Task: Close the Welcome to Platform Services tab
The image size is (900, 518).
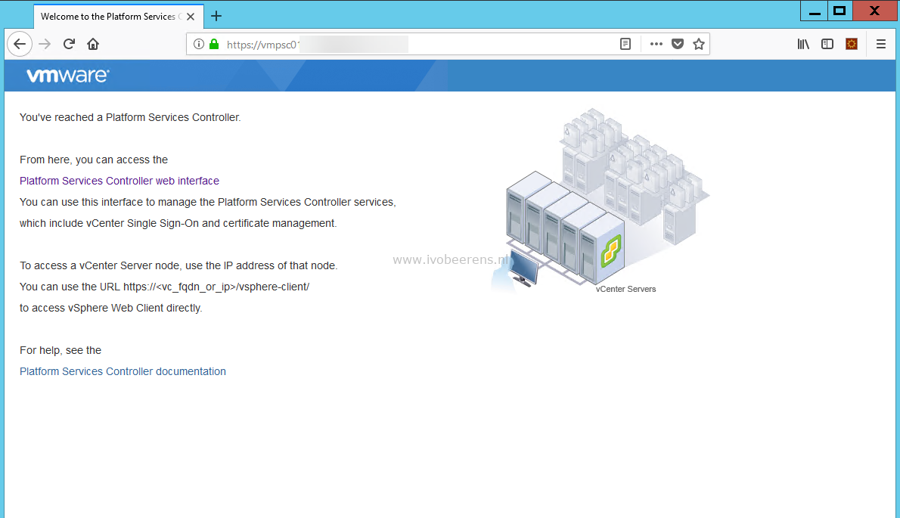Action: point(191,17)
